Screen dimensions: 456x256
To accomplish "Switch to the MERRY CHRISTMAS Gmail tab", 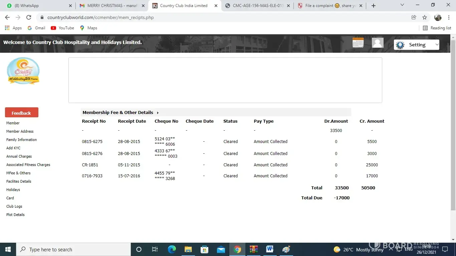I will (112, 6).
